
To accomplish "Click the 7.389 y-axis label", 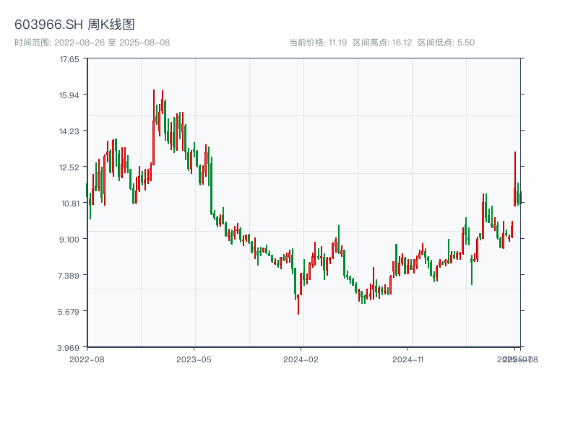I will tap(69, 276).
